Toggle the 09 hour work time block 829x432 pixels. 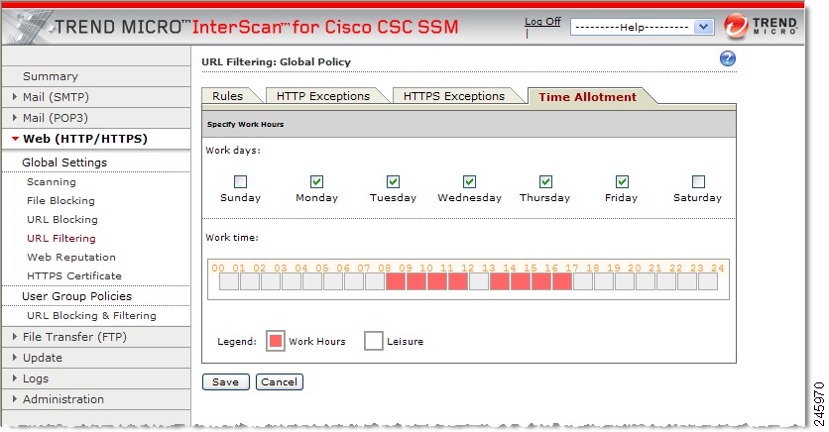click(416, 281)
